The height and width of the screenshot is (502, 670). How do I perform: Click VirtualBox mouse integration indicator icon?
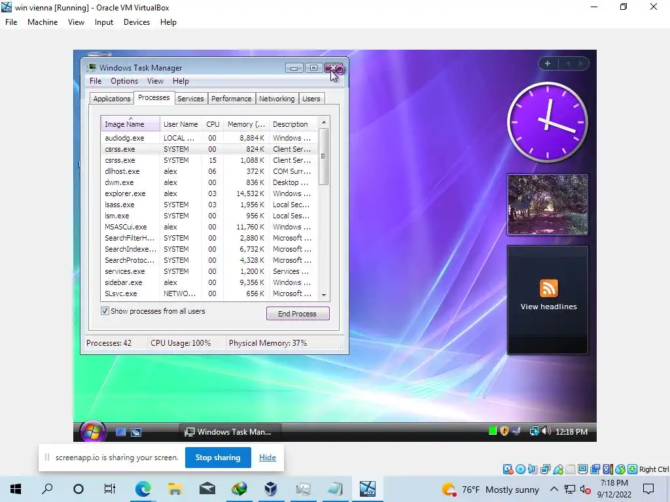620,469
